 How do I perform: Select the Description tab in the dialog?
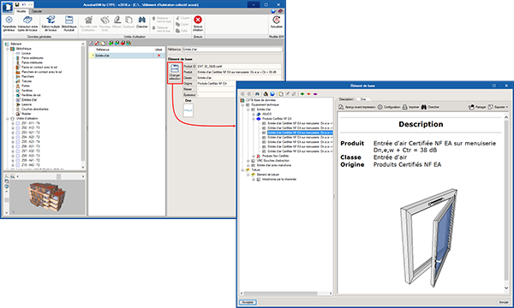pos(346,99)
